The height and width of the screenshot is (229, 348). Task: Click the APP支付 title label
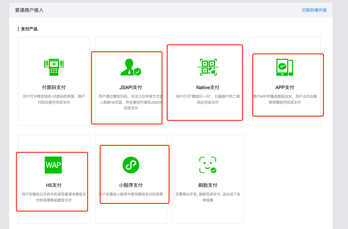pyautogui.click(x=284, y=88)
